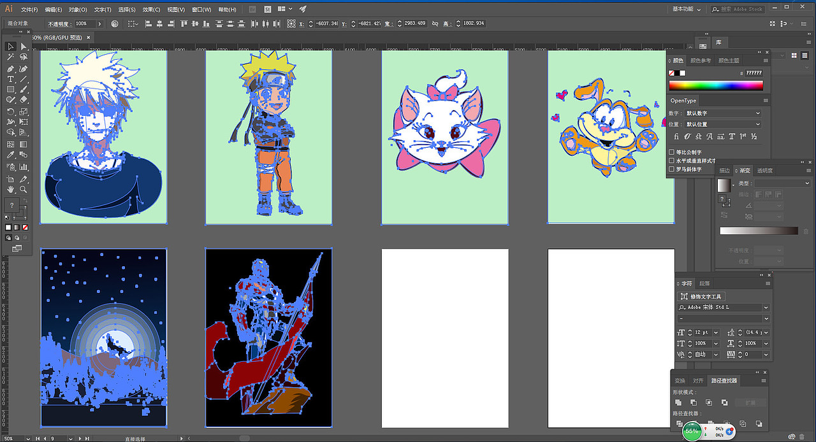Click the color spectrum bar
Viewport: 816px width, 442px height.
[x=715, y=85]
